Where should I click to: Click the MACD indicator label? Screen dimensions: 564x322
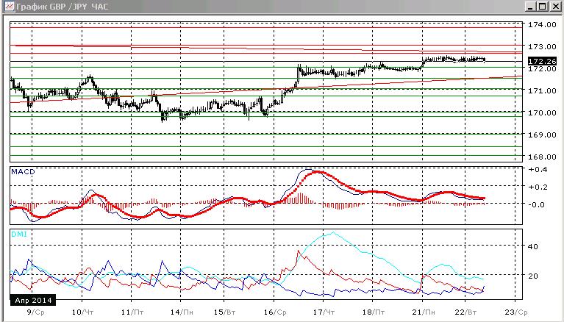[x=23, y=171]
